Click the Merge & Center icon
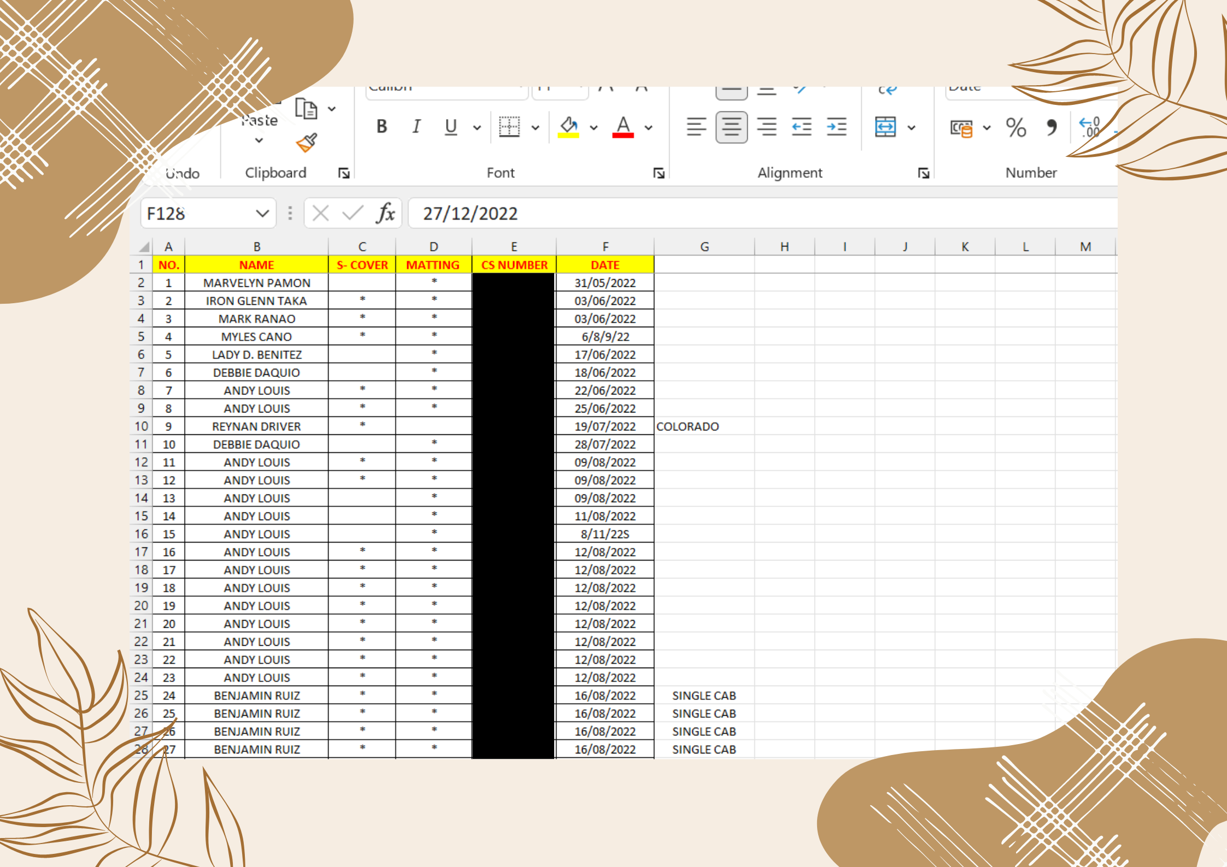This screenshot has width=1227, height=867. click(x=885, y=127)
